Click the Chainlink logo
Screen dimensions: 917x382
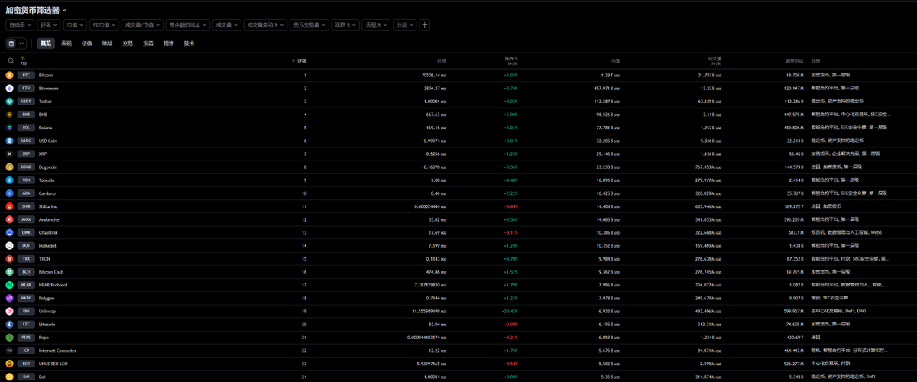click(x=10, y=232)
